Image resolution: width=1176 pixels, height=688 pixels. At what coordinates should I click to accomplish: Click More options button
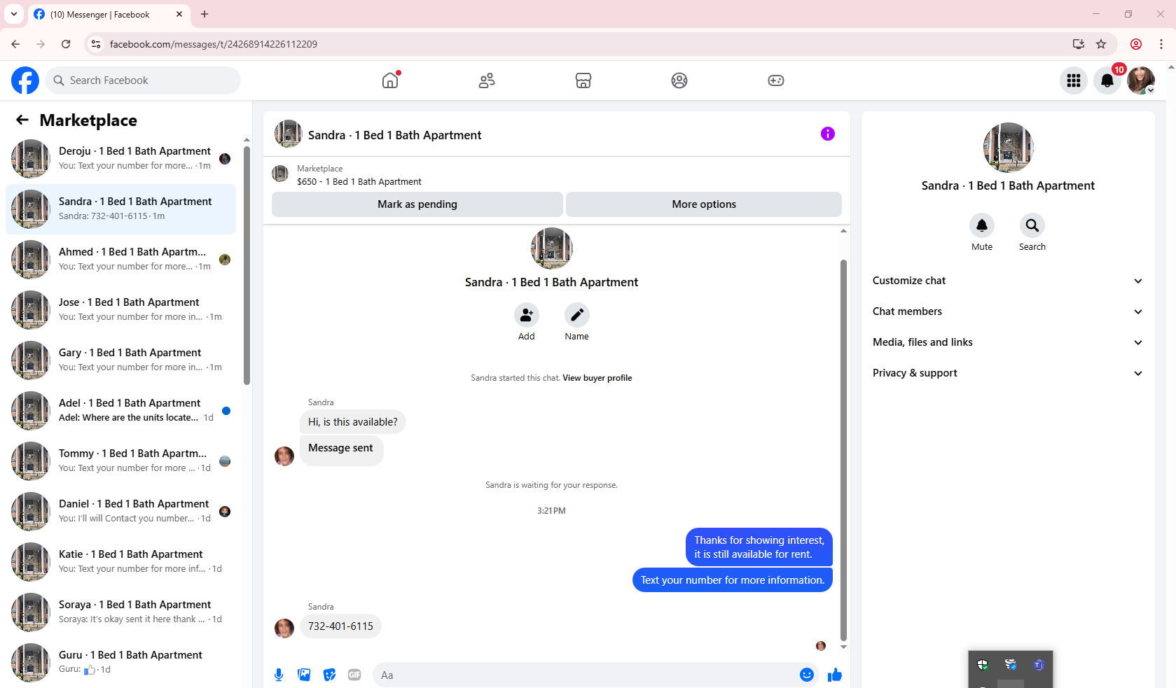[x=704, y=204]
